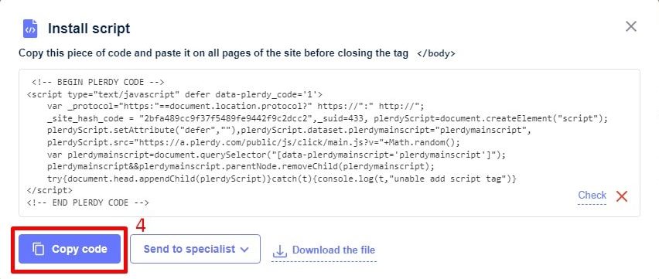Click the copy icon inside Copy code
Viewport: 659px width, 279px height.
[39, 249]
